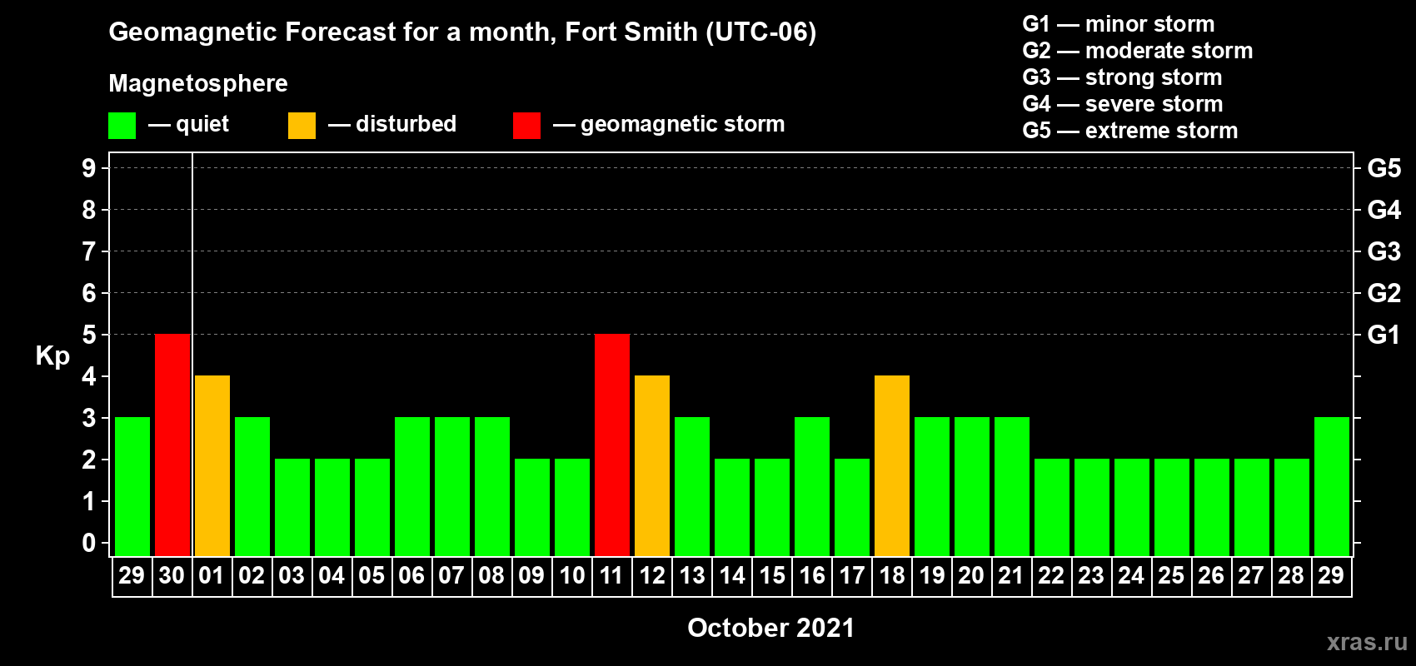Image resolution: width=1416 pixels, height=666 pixels.
Task: Click the green bar for day 22
Action: pyautogui.click(x=1052, y=508)
